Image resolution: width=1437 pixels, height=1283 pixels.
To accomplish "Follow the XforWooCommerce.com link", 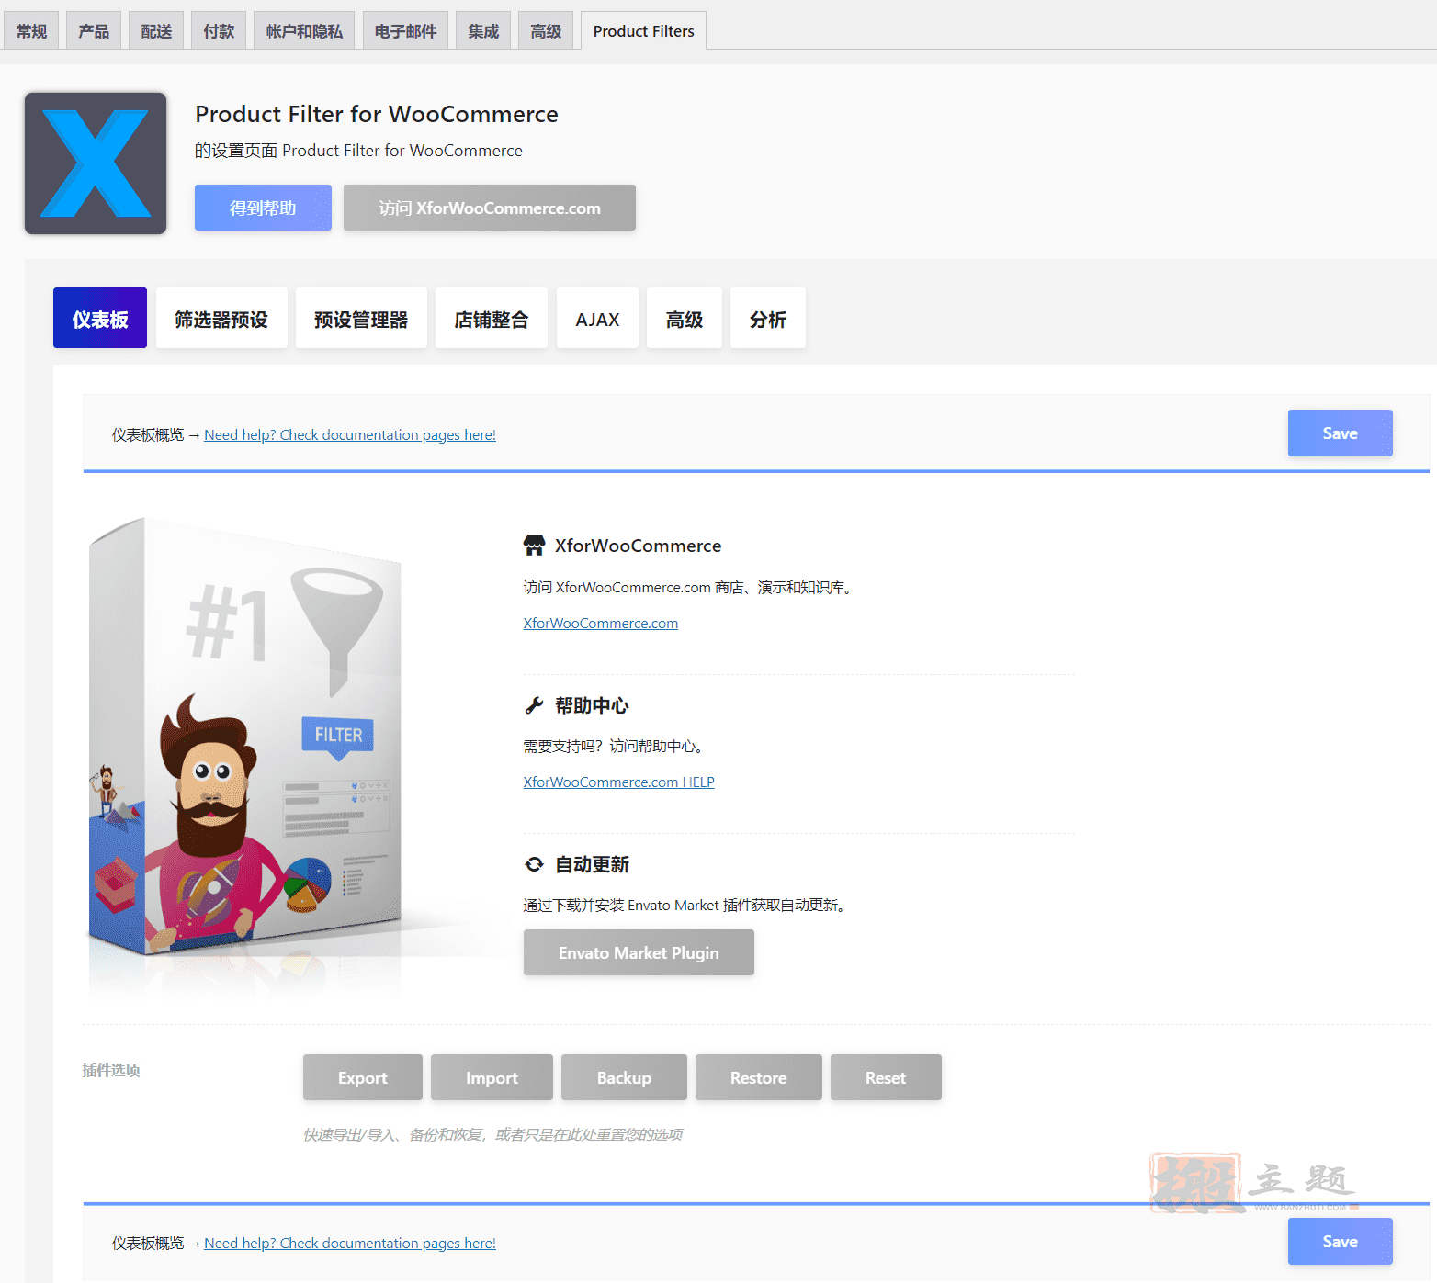I will pyautogui.click(x=601, y=624).
